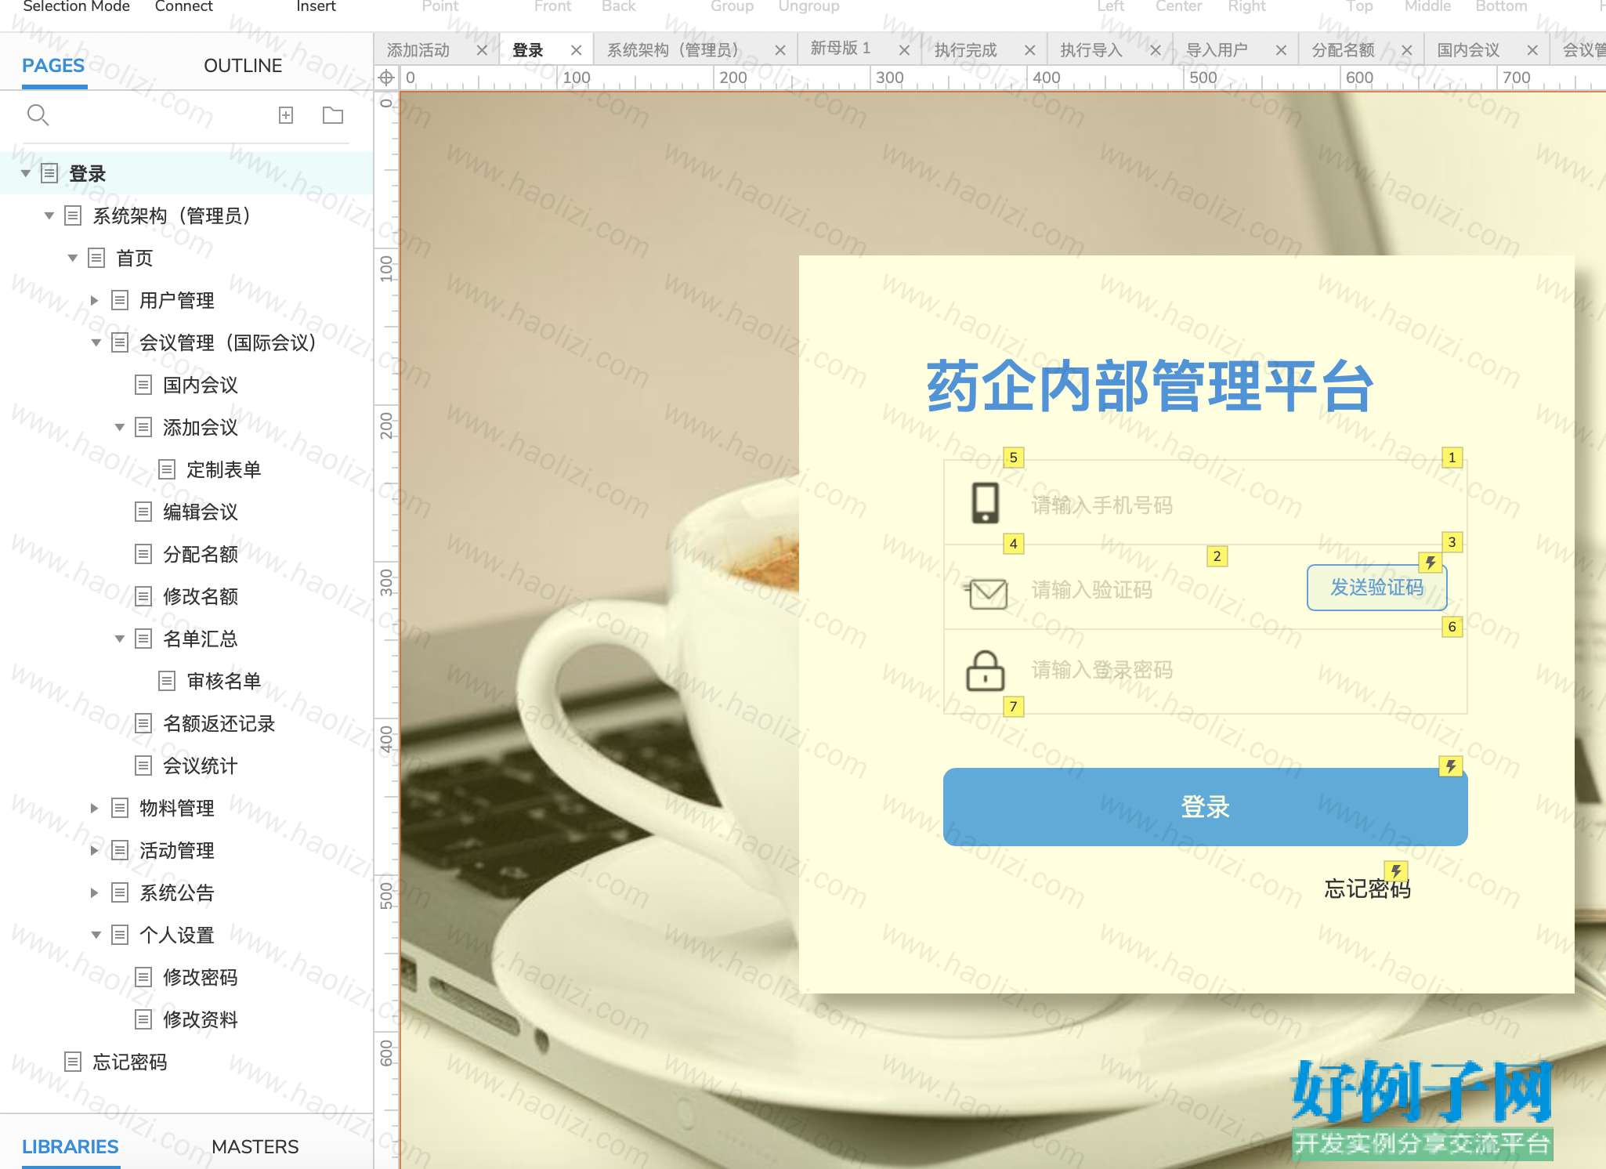Click the envelope icon in login form
1606x1169 pixels.
(987, 593)
